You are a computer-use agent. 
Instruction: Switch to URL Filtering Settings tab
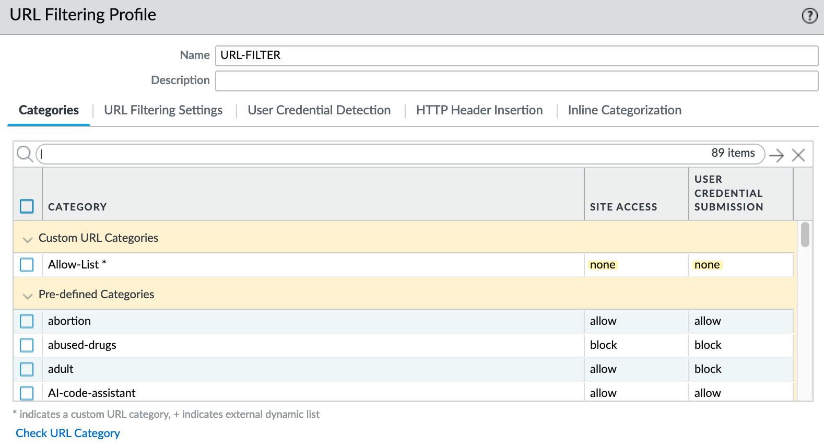163,110
